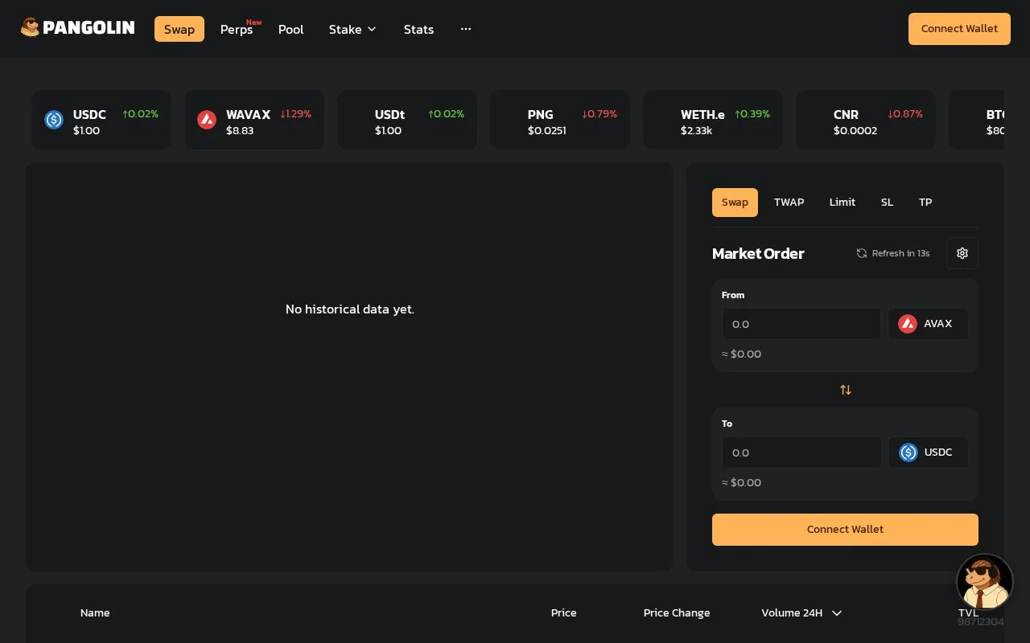Screen dimensions: 1030x643
Task: Click the Price column header
Action: tap(564, 613)
